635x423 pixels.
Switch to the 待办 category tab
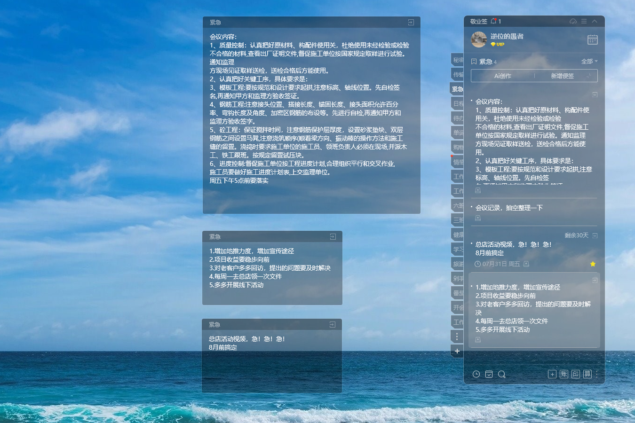click(458, 118)
